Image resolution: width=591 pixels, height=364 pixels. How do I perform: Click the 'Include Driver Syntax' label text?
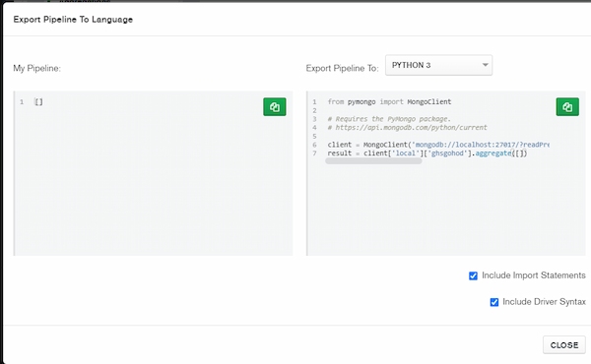pyautogui.click(x=544, y=302)
